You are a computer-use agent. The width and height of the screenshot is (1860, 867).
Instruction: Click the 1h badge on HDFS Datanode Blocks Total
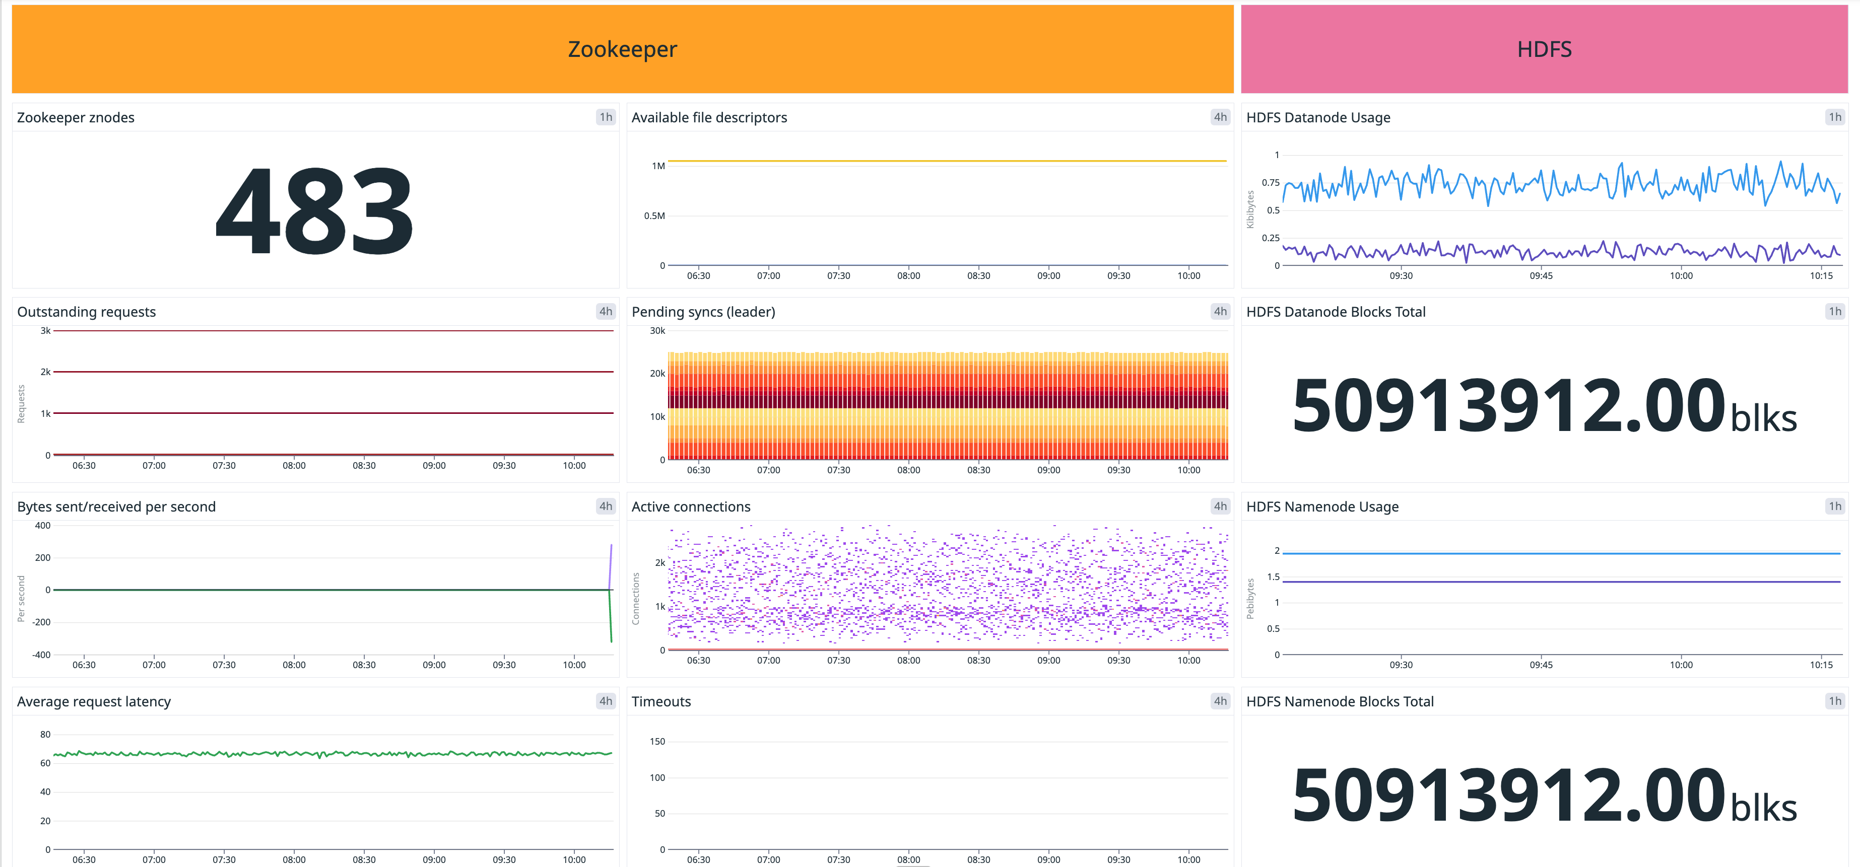[x=1835, y=311]
